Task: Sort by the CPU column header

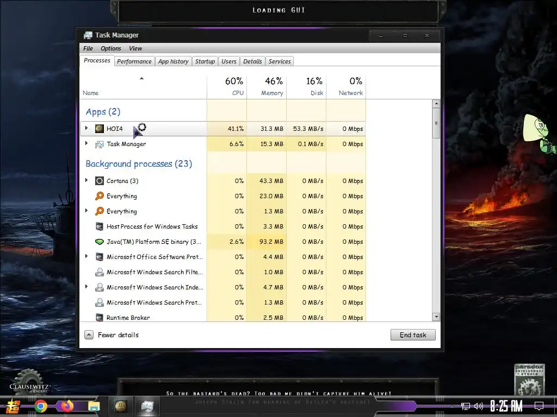Action: click(227, 87)
